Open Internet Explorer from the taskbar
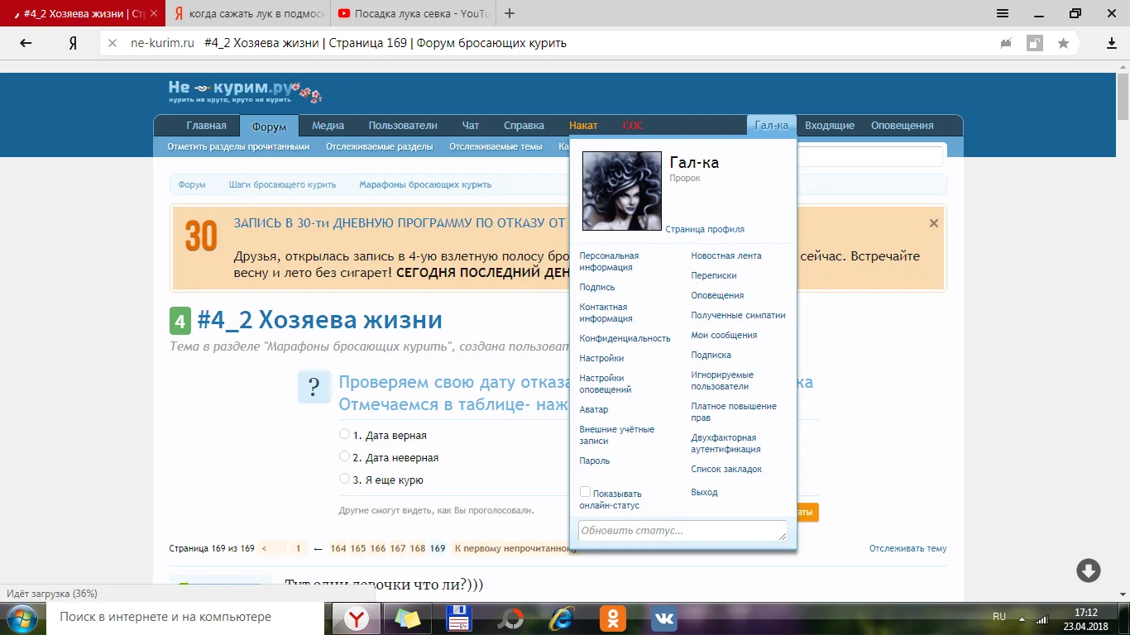1130x635 pixels. [563, 618]
